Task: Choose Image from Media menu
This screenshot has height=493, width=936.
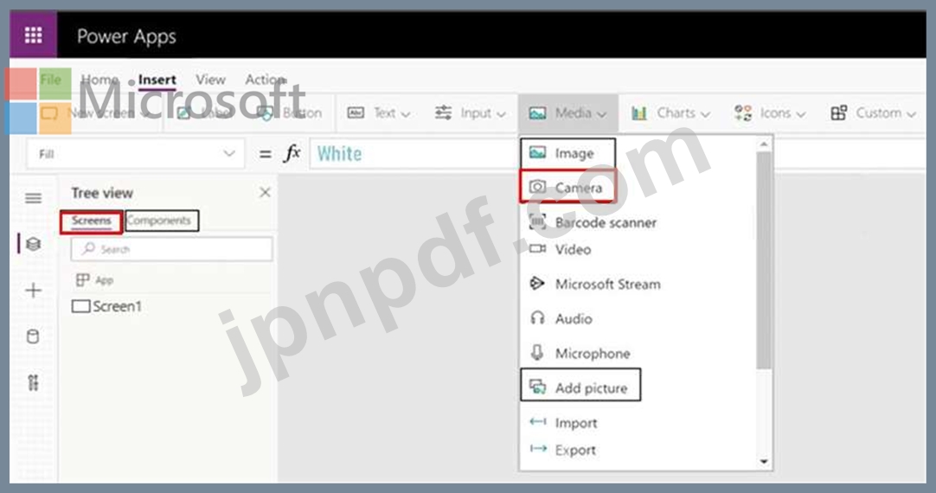Action: pos(567,153)
